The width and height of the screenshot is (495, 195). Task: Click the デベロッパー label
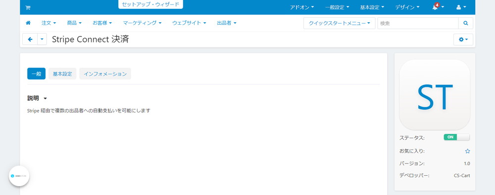click(x=414, y=176)
